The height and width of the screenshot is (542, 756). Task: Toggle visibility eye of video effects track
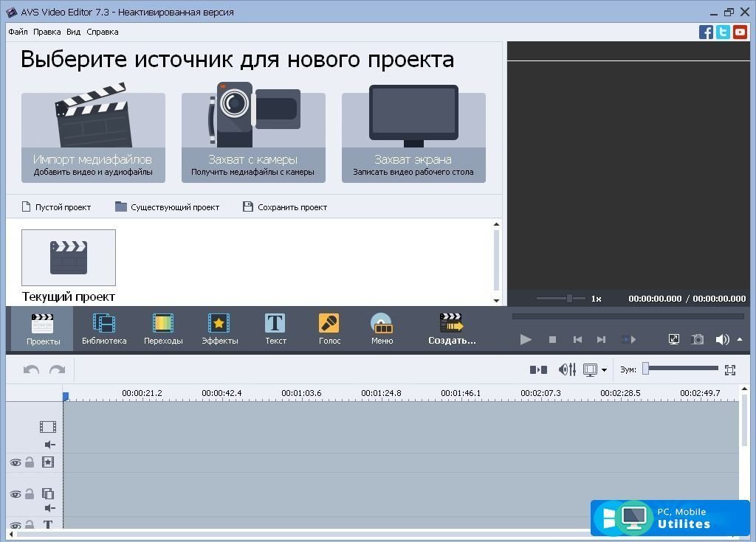15,463
